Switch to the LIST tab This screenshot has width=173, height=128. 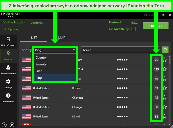tap(34, 38)
